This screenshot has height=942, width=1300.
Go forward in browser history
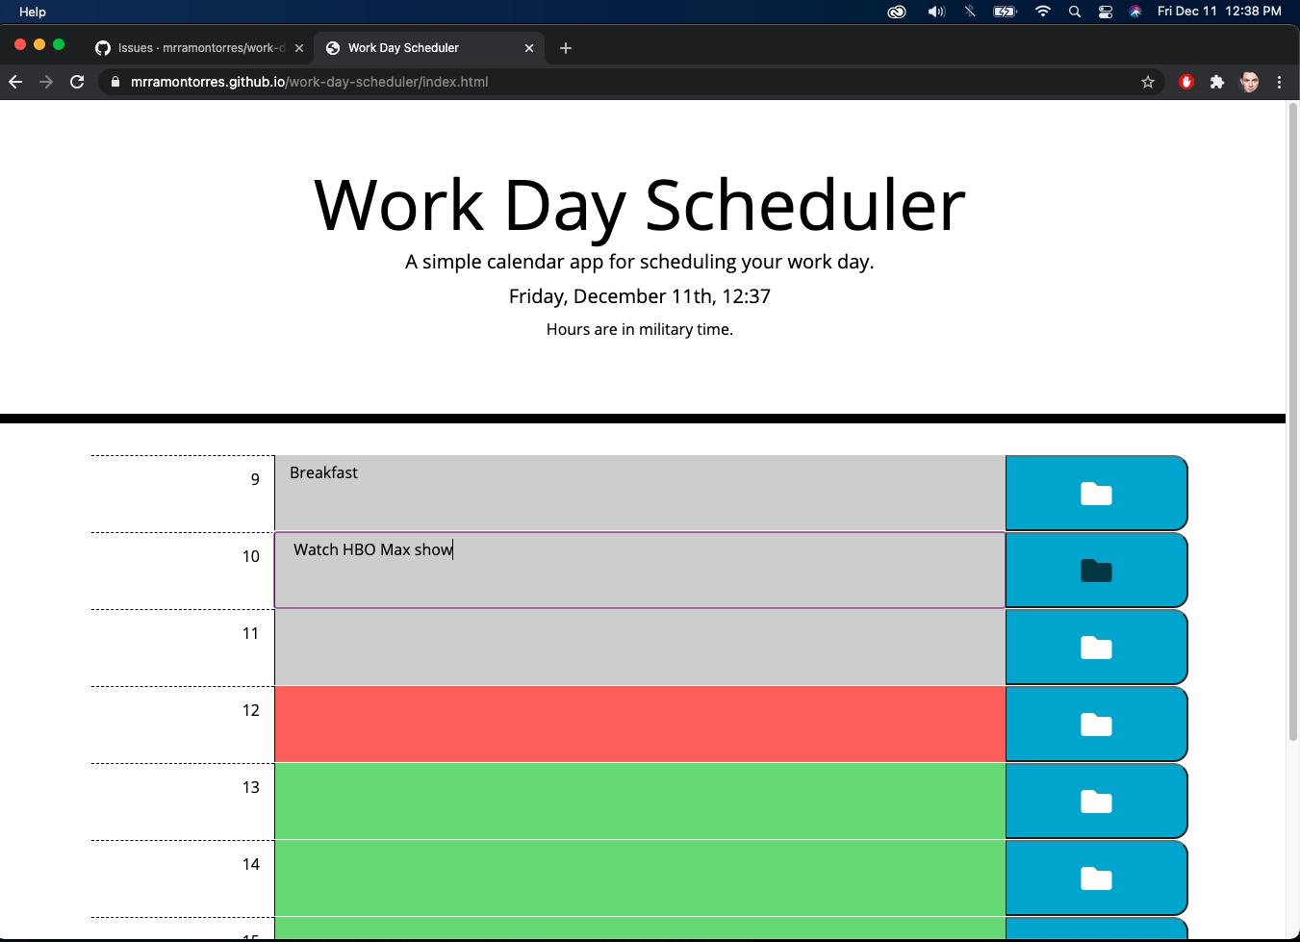click(x=46, y=82)
